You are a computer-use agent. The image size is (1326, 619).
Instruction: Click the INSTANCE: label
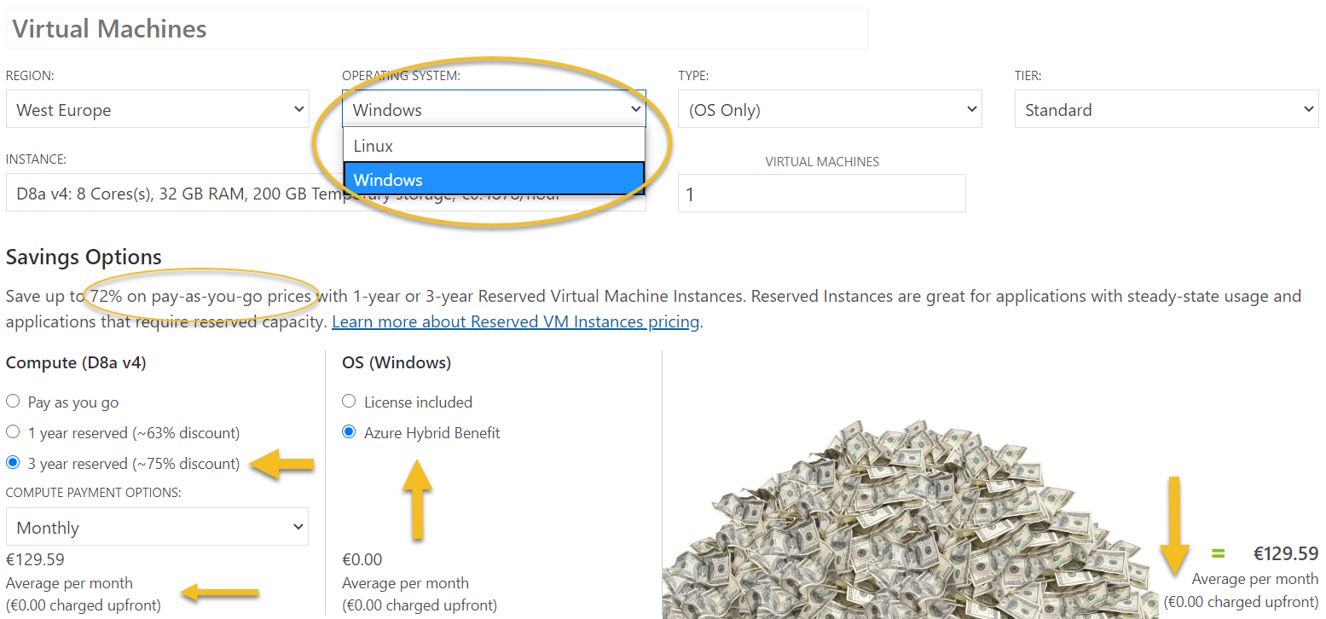click(x=37, y=159)
